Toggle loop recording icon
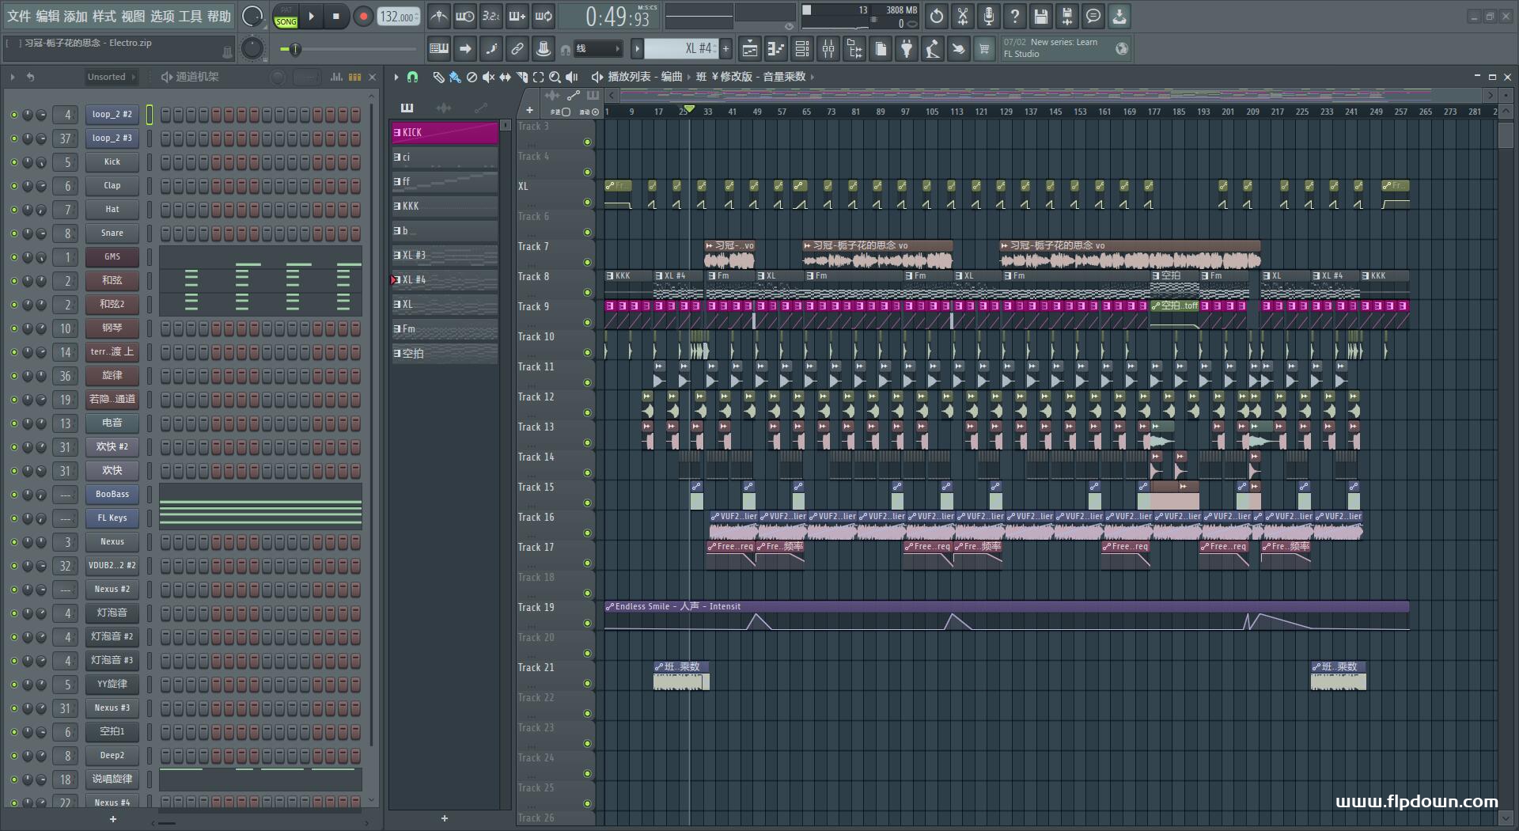The width and height of the screenshot is (1519, 831). (x=544, y=16)
